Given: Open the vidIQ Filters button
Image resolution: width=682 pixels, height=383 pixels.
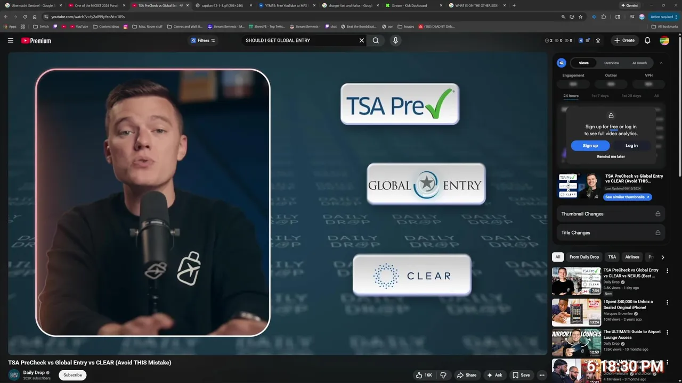Looking at the screenshot, I should pyautogui.click(x=203, y=40).
